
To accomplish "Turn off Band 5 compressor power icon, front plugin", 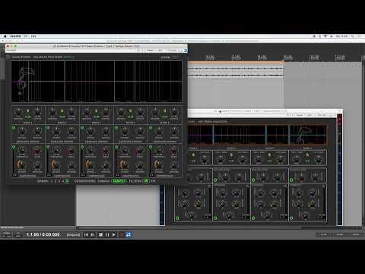I will pos(151,147).
